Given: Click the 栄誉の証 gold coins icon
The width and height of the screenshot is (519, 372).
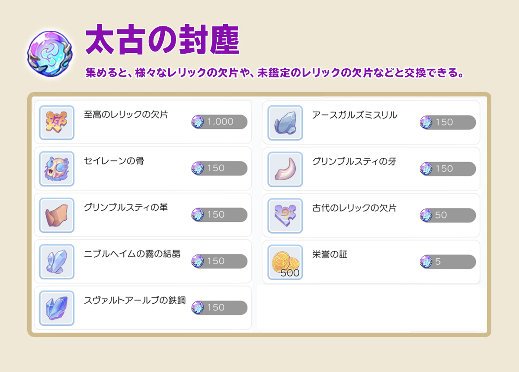Looking at the screenshot, I should pyautogui.click(x=285, y=262).
